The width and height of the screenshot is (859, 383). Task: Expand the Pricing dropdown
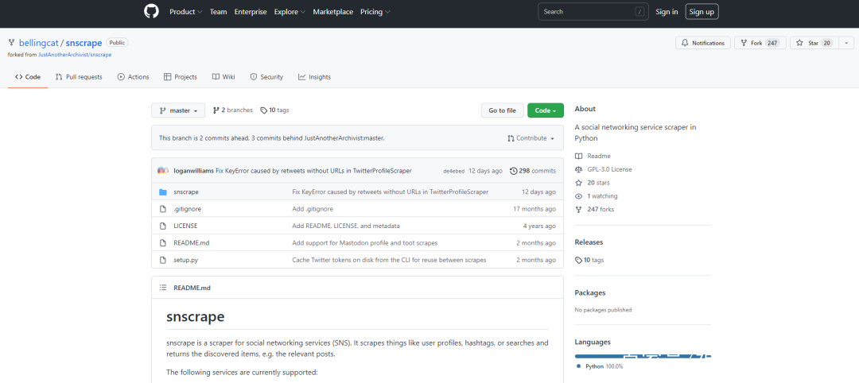coord(375,11)
